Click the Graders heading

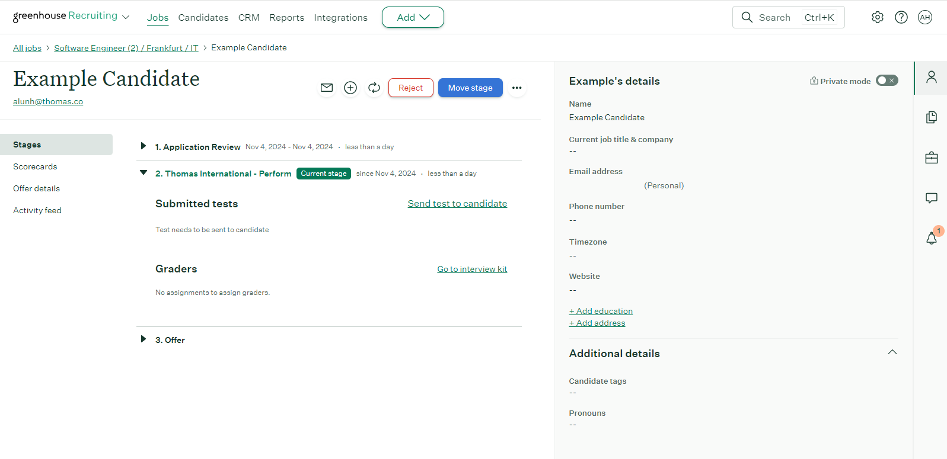pos(176,269)
